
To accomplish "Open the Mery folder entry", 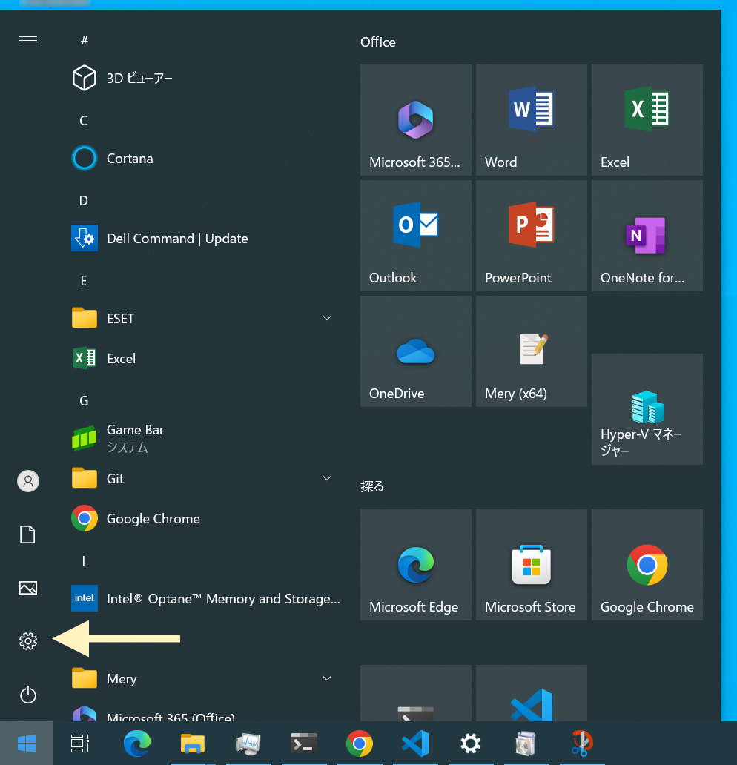I will tap(205, 679).
